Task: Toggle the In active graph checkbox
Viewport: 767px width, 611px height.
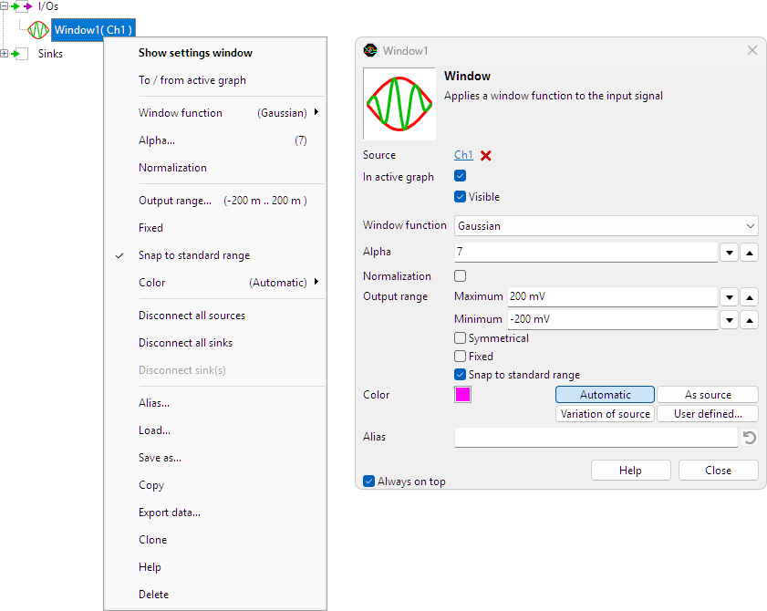Action: (x=460, y=176)
